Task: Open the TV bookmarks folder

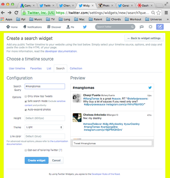Action: (x=50, y=19)
